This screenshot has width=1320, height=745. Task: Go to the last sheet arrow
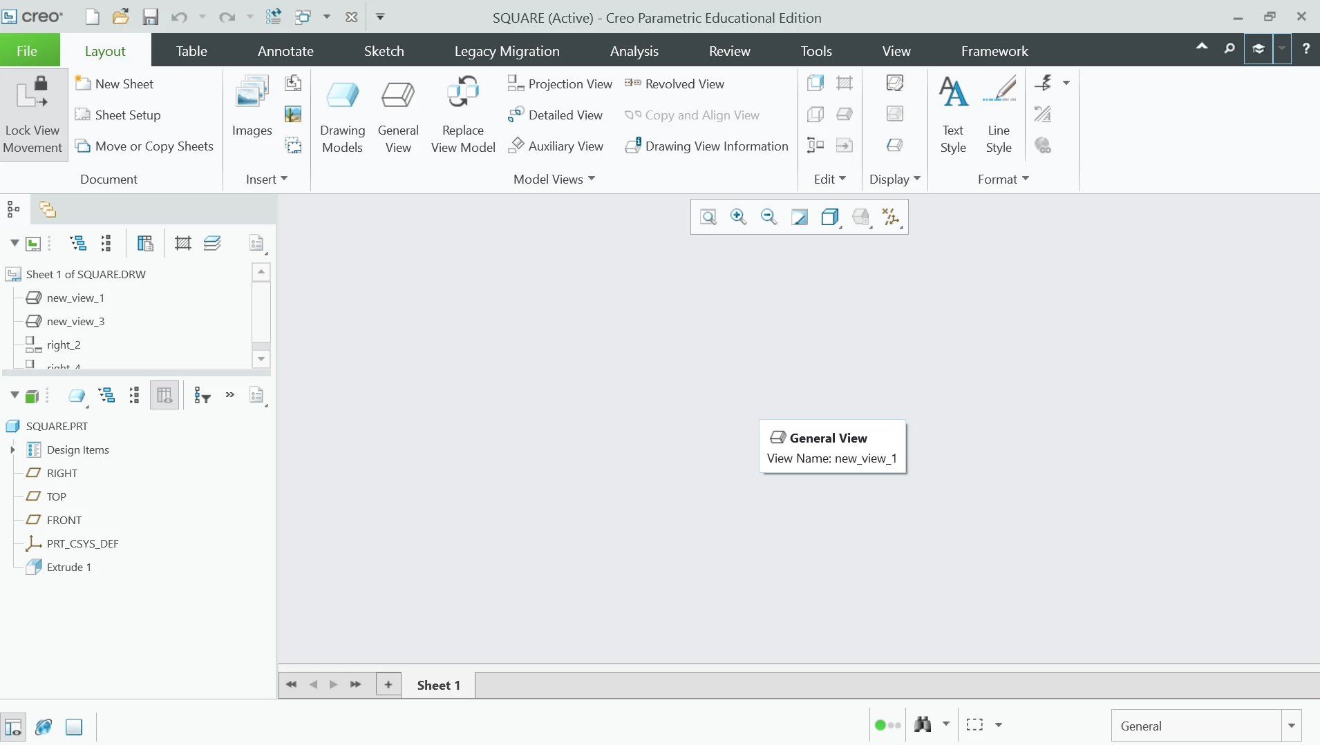pos(356,684)
